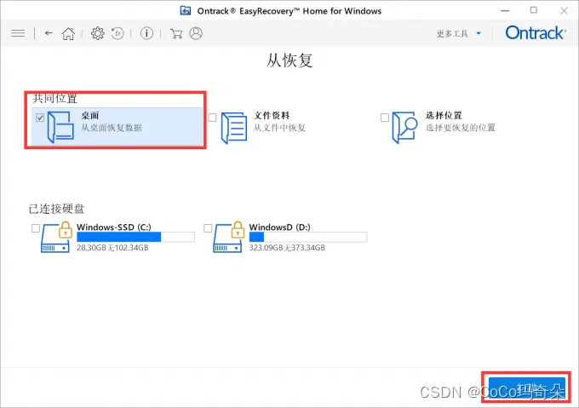Click the 桌面 title text
The image size is (579, 408).
(x=90, y=116)
